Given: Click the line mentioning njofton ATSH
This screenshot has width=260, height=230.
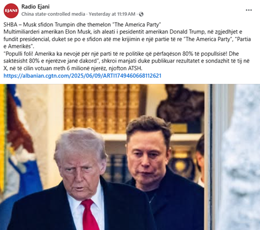Looking at the screenshot, I should click(73, 69).
